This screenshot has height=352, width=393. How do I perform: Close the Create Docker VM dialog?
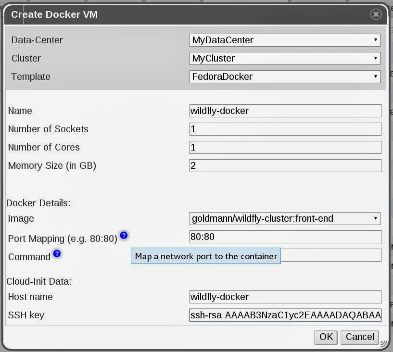tap(376, 14)
